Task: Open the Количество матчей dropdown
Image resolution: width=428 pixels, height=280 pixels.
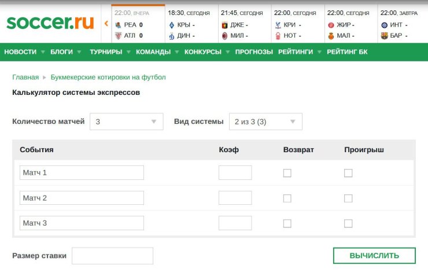Action: 126,121
